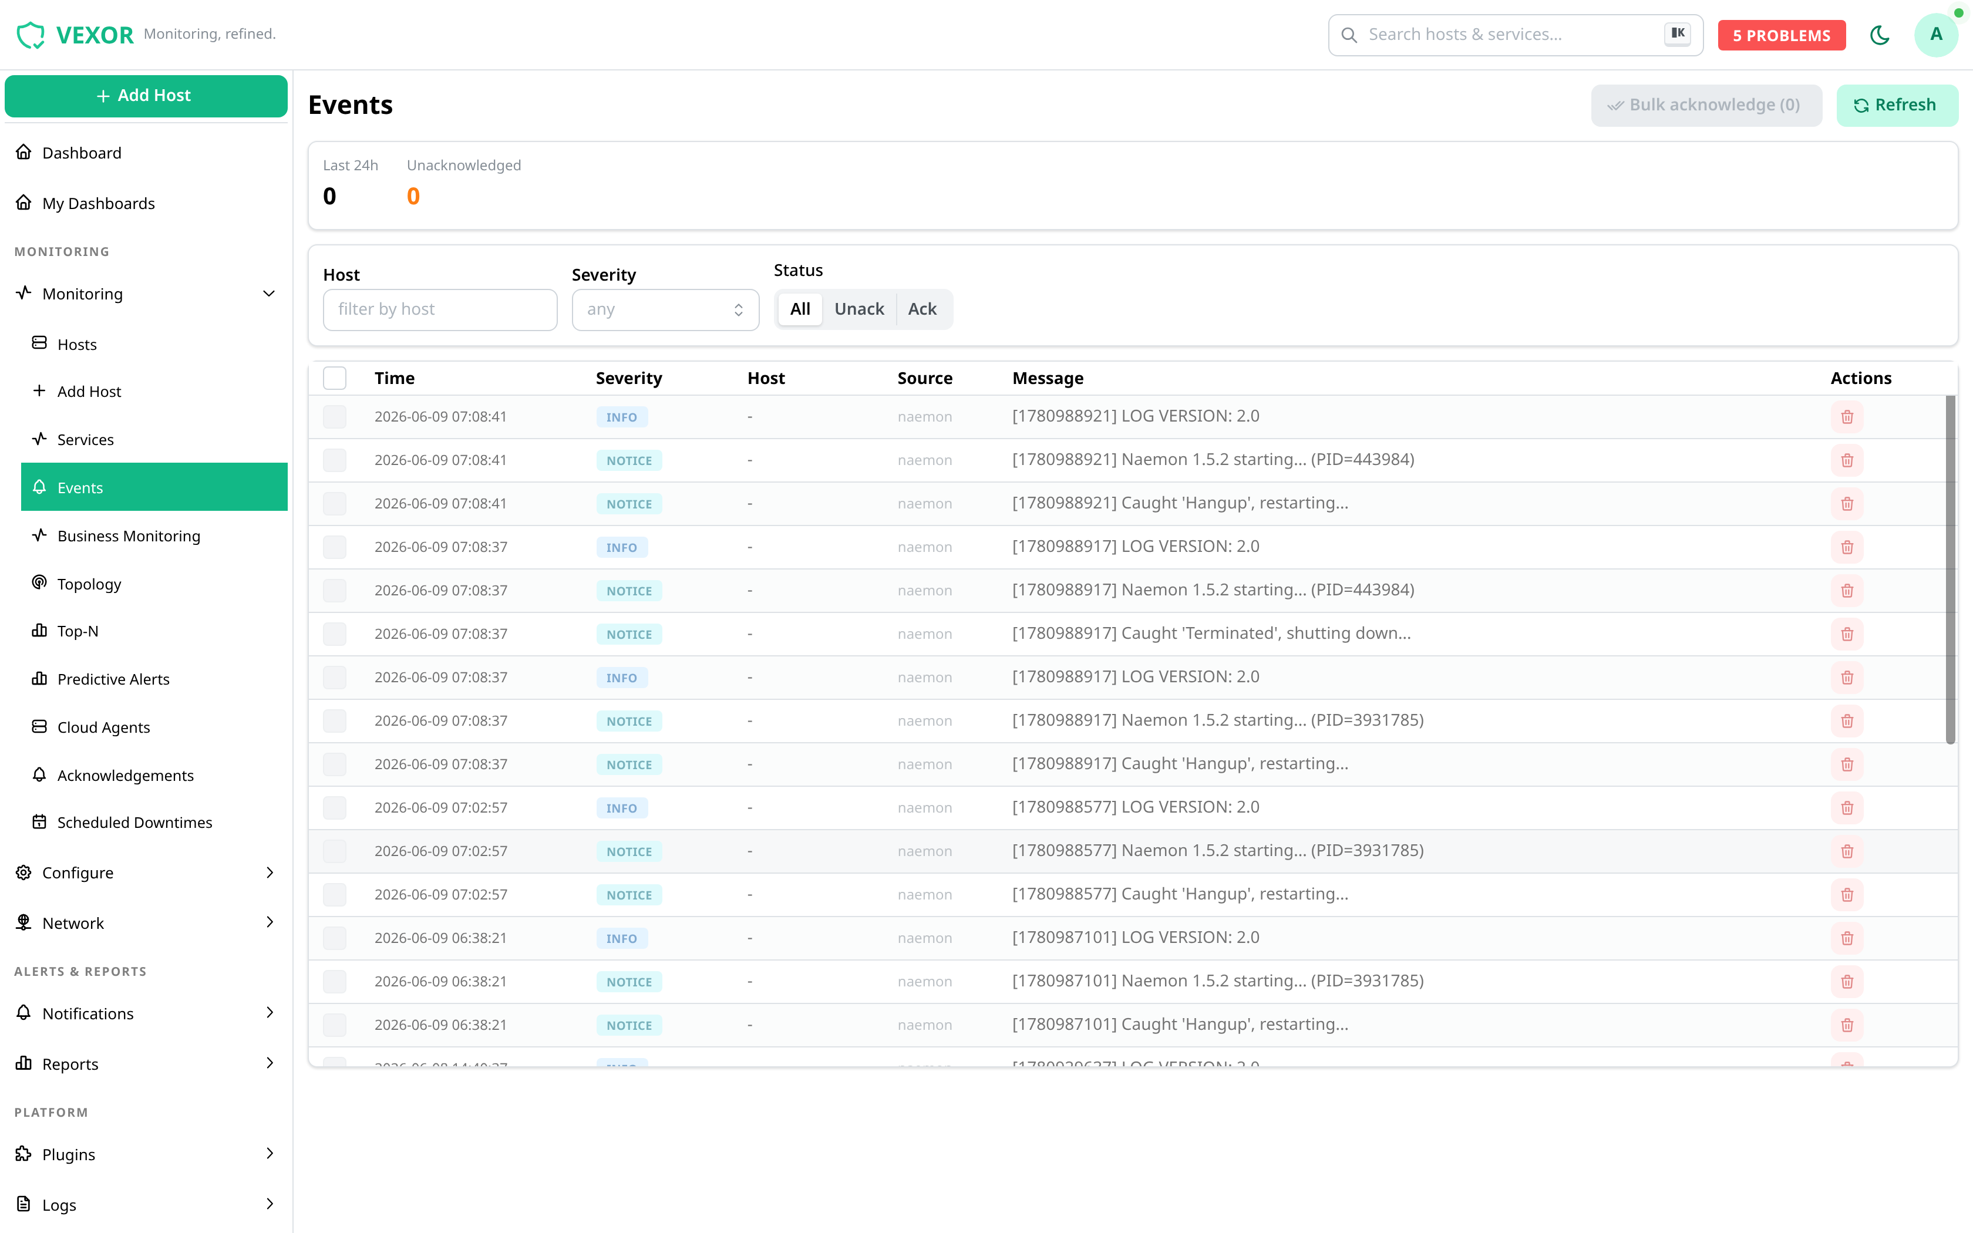Screen dimensions: 1973x1233
Task: Click the VEXOR shield logo
Action: (31, 34)
